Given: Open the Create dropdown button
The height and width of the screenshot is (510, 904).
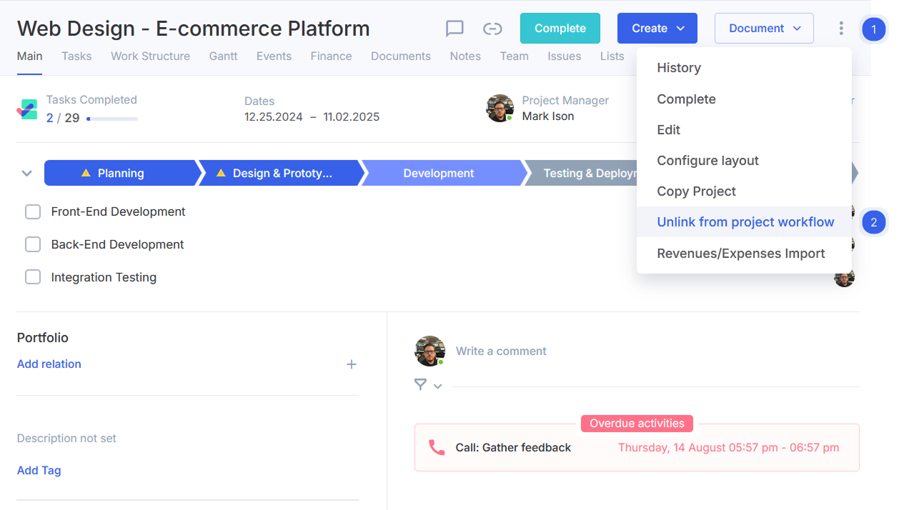Looking at the screenshot, I should click(657, 29).
